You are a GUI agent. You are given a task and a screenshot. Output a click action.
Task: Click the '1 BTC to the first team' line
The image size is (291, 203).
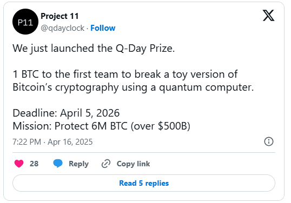coord(125,75)
